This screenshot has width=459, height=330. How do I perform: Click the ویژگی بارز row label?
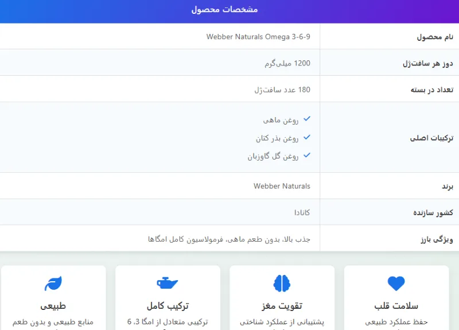[x=436, y=239]
